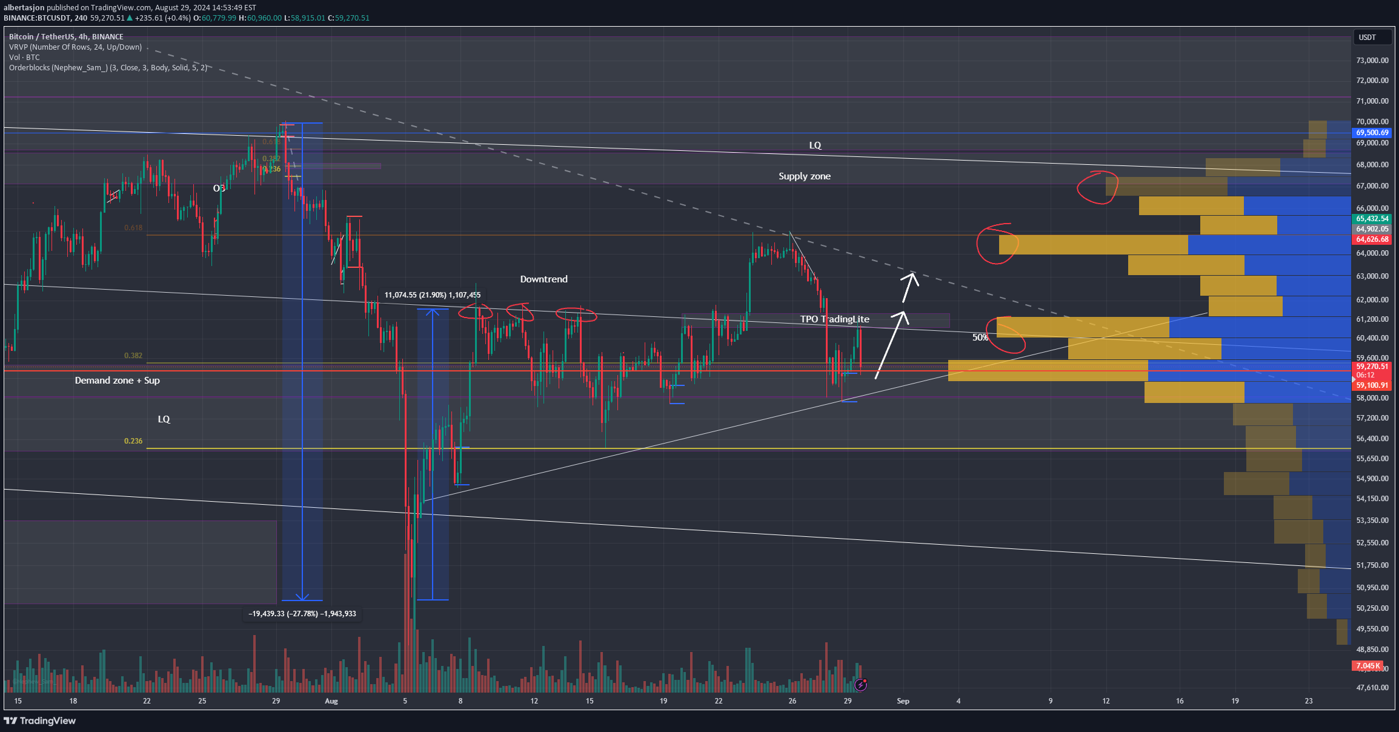
Task: Select the "Supply zone" text annotation
Action: click(805, 176)
